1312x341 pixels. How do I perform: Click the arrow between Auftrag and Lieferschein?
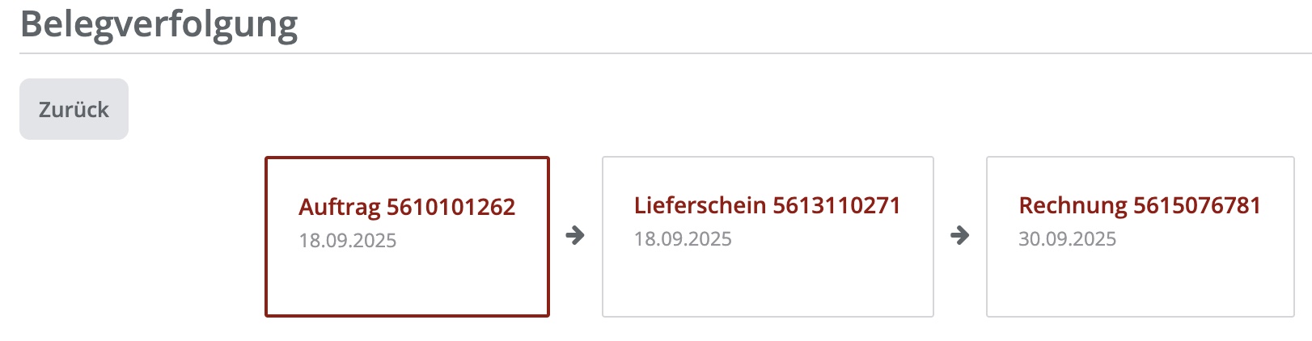(575, 235)
